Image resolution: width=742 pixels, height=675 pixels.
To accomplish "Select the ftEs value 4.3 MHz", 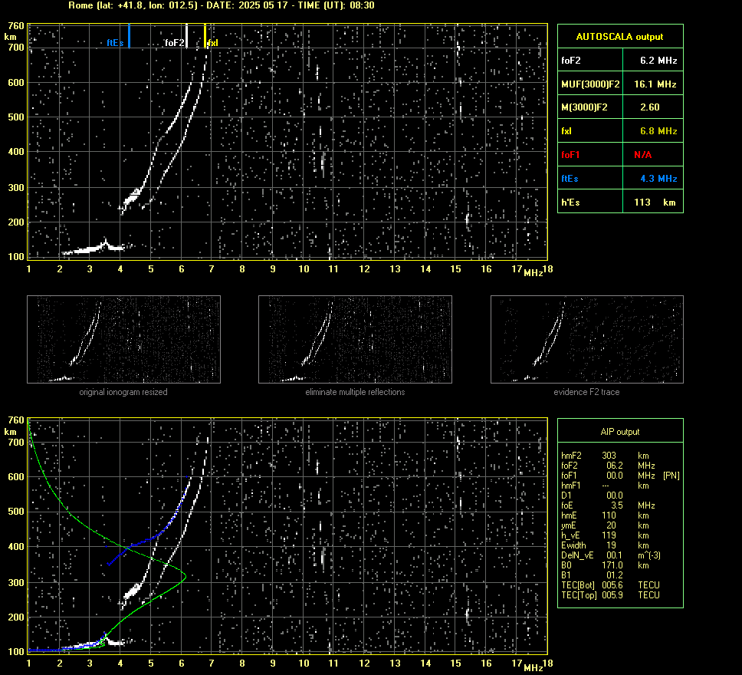I will (658, 178).
